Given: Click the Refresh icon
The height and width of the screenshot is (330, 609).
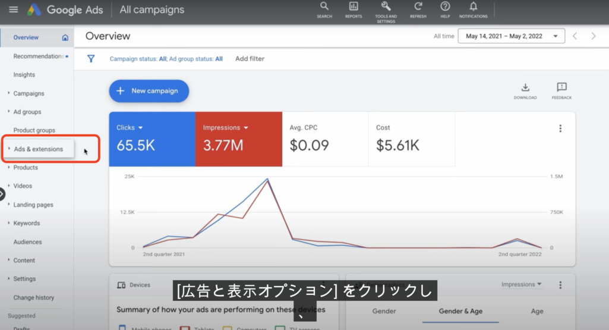Looking at the screenshot, I should pos(418,7).
